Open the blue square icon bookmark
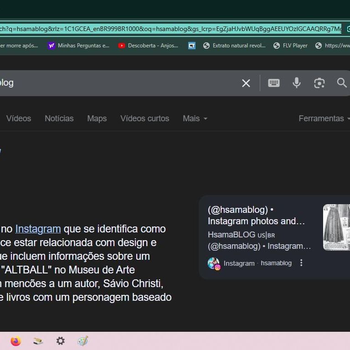 pos(192,46)
